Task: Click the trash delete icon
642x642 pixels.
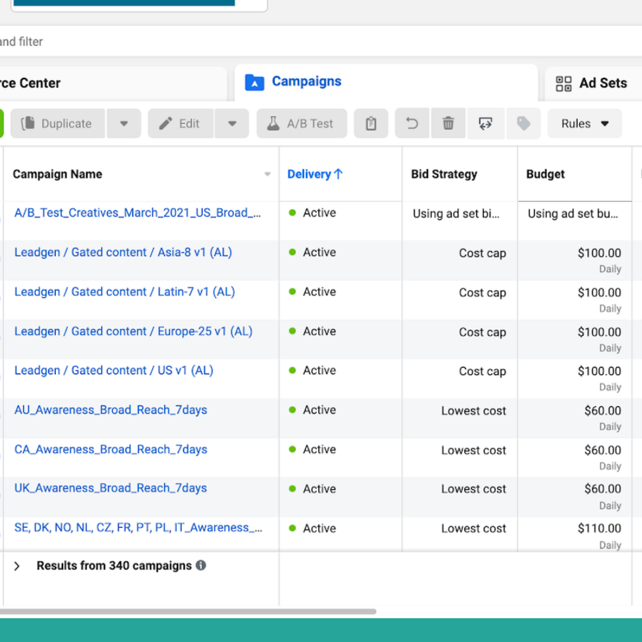Action: 448,123
